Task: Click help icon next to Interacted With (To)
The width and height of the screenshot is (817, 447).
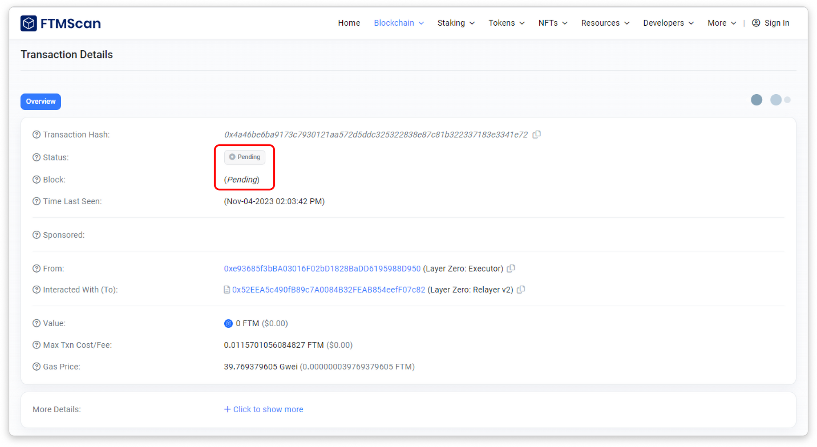Action: point(36,289)
